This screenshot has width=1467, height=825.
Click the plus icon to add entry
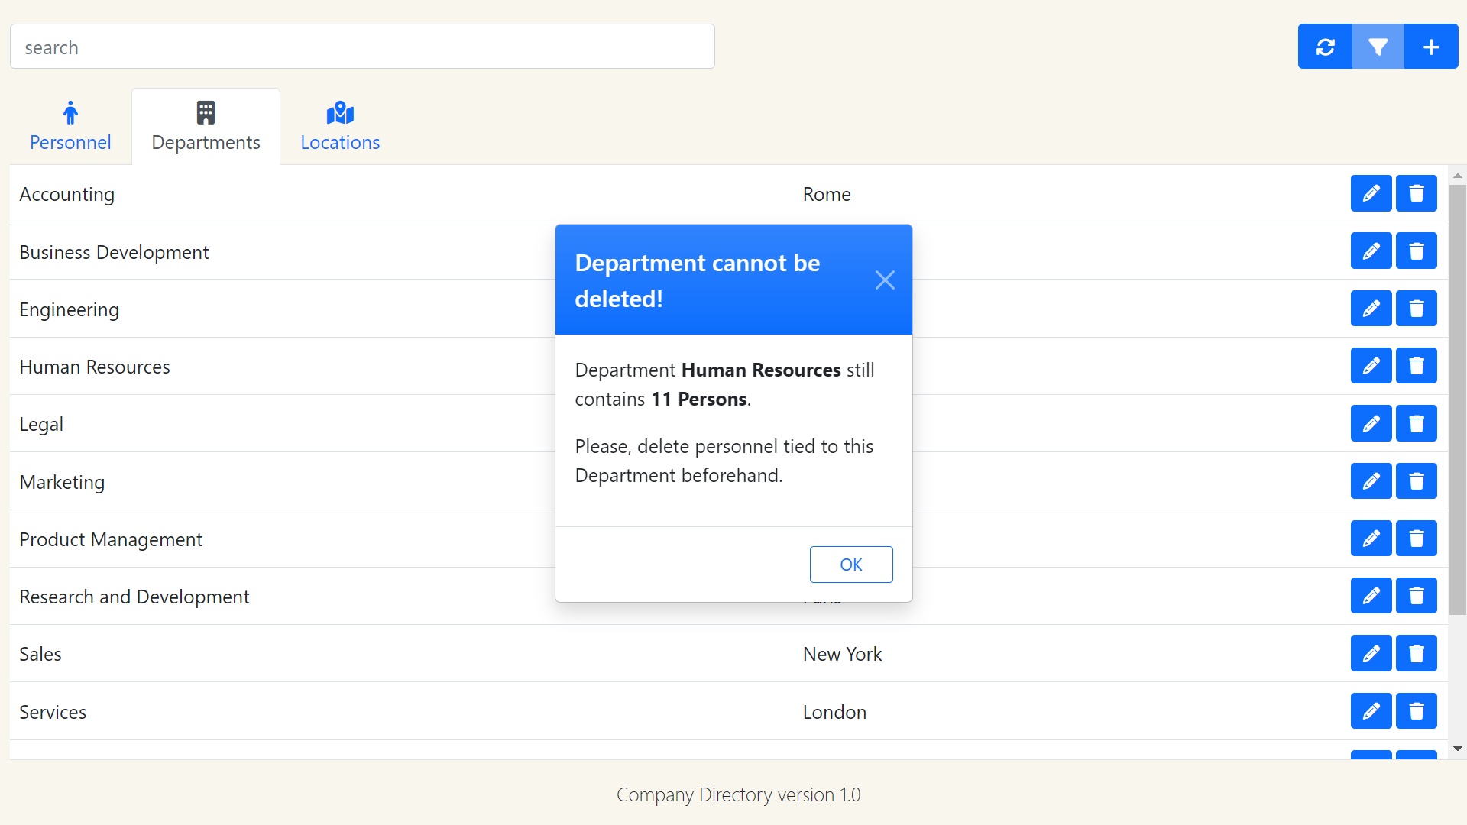coord(1431,46)
